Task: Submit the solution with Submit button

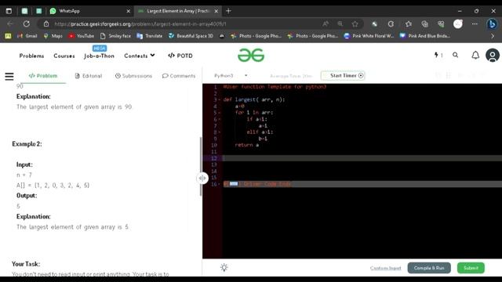Action: pos(471,268)
